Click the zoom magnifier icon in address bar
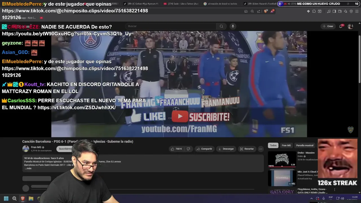This screenshot has height=203, width=361. pos(252,11)
